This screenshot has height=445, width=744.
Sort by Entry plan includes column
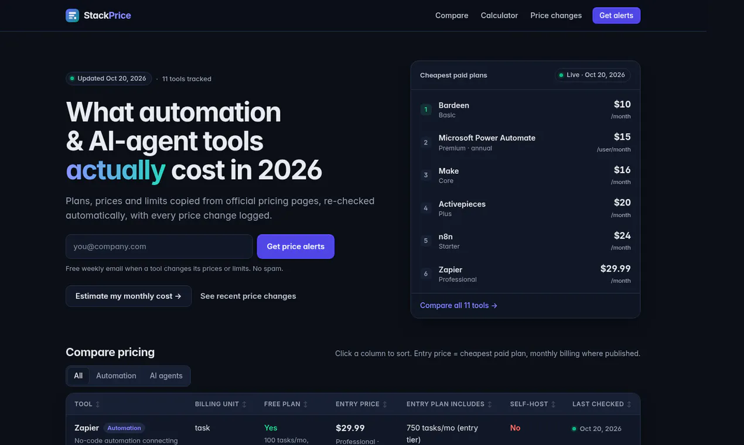(449, 404)
